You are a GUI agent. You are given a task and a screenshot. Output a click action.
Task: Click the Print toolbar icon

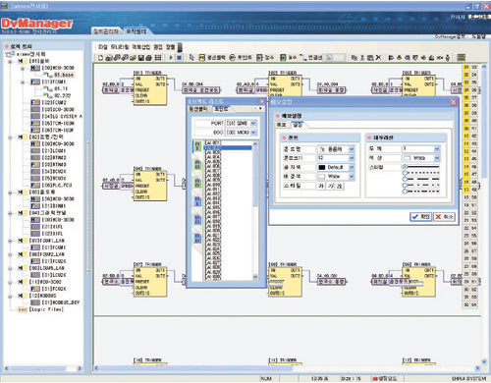tap(148, 58)
